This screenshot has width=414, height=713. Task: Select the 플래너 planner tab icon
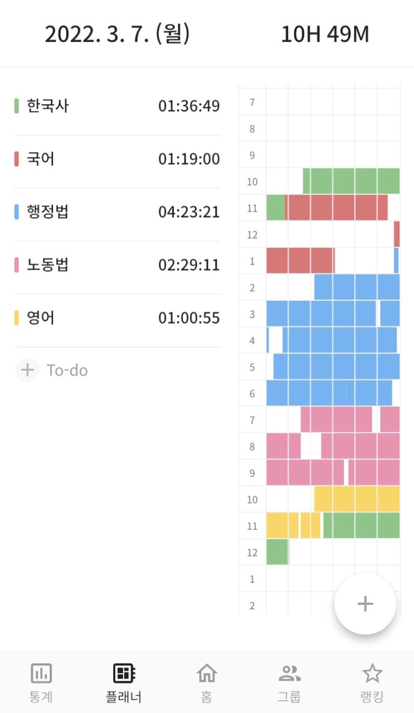[x=124, y=673]
